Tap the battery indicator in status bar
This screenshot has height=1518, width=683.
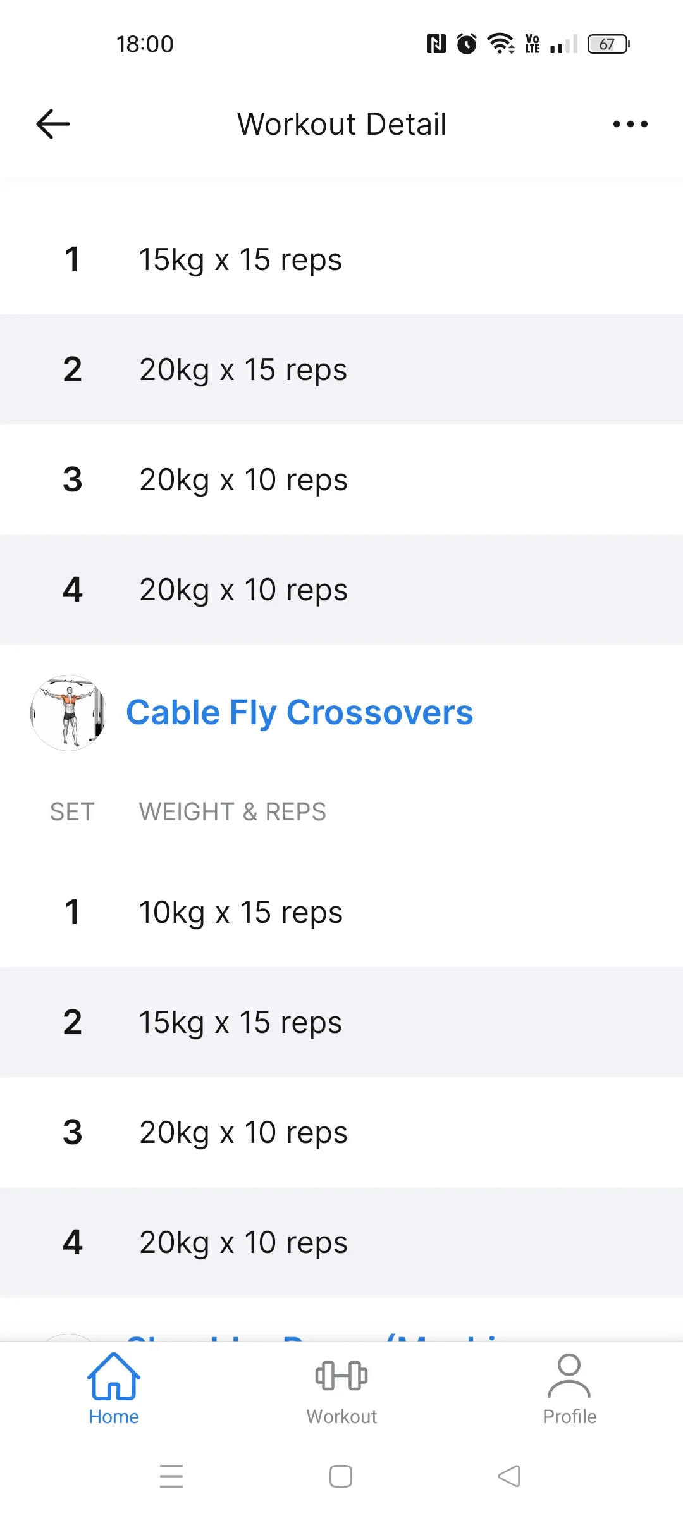click(608, 44)
